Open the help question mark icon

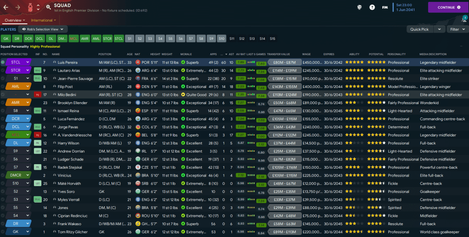372,7
